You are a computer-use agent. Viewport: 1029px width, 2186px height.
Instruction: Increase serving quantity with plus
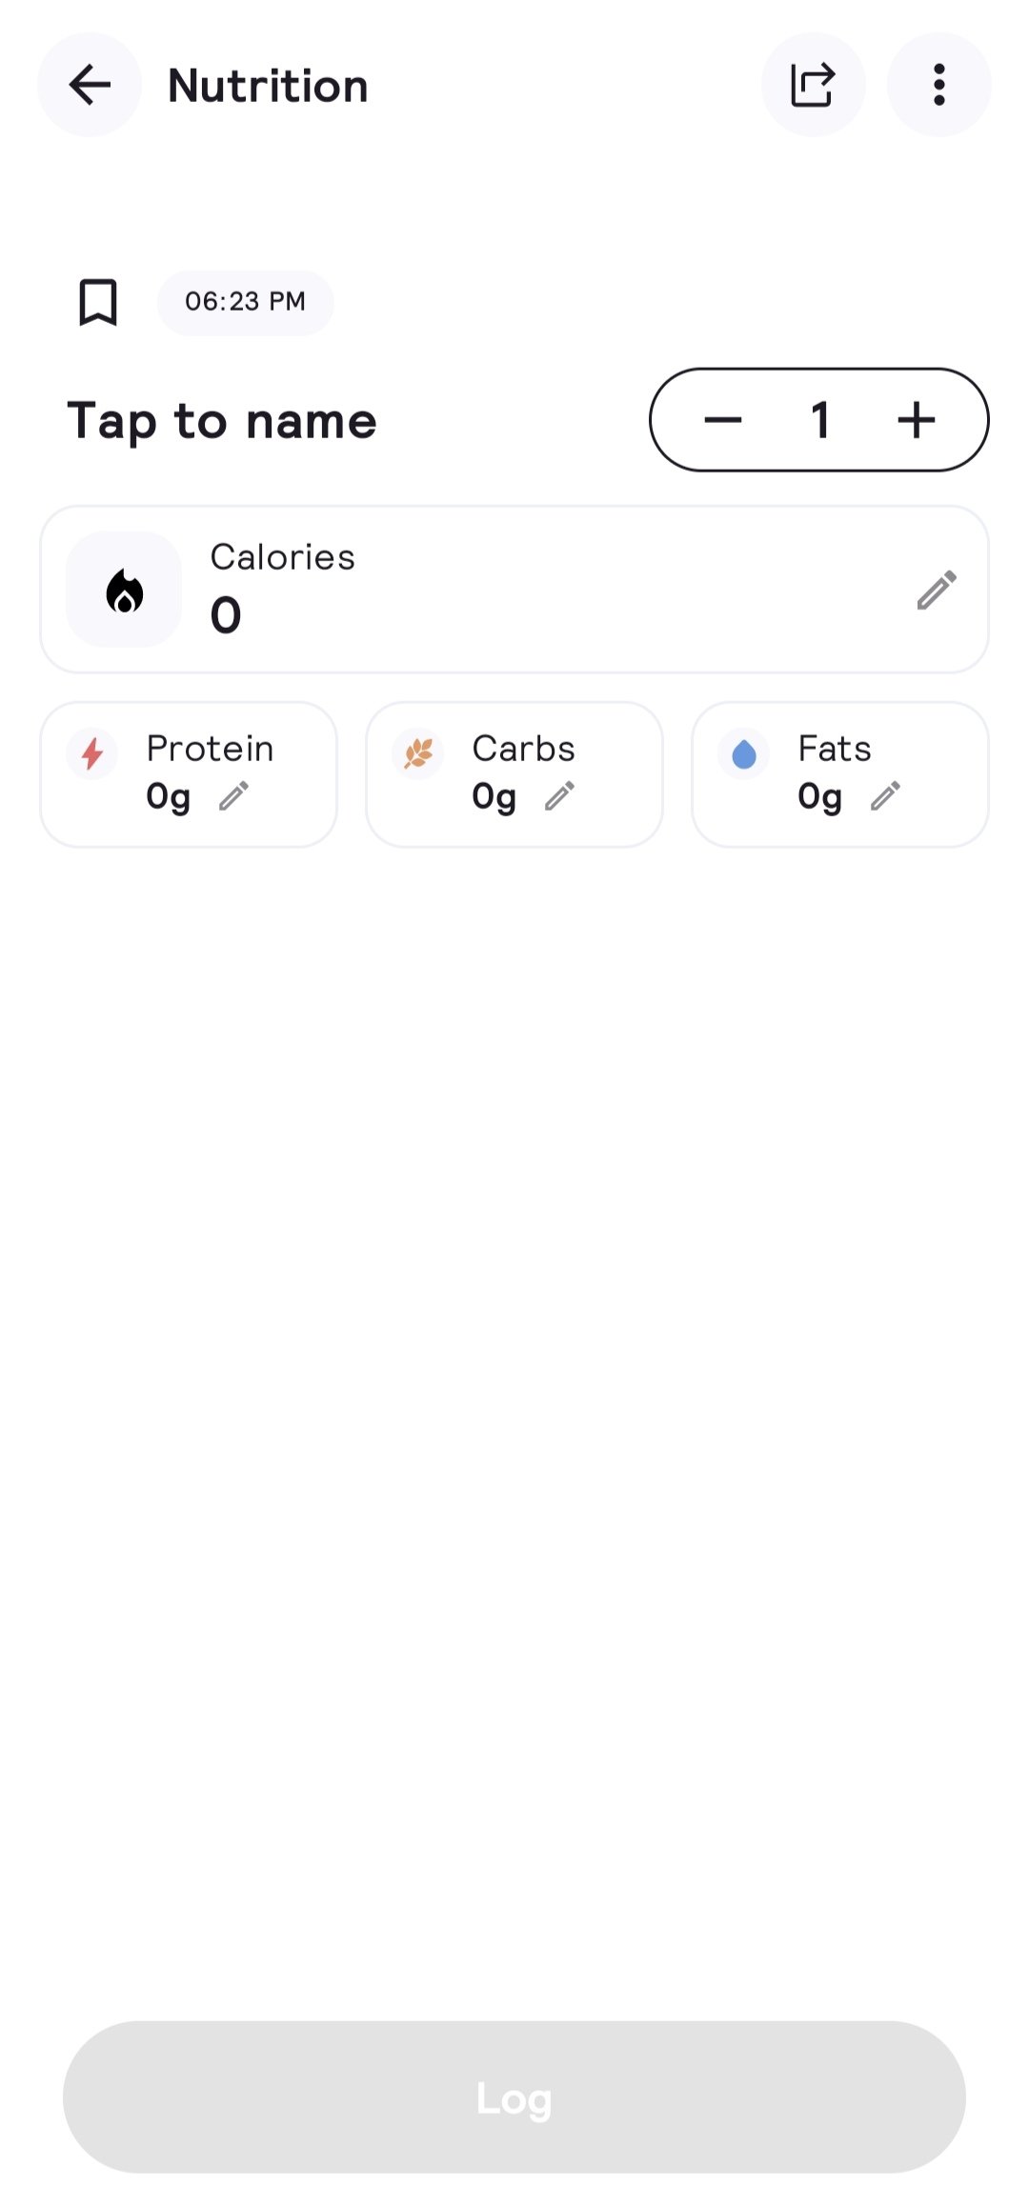(x=916, y=420)
